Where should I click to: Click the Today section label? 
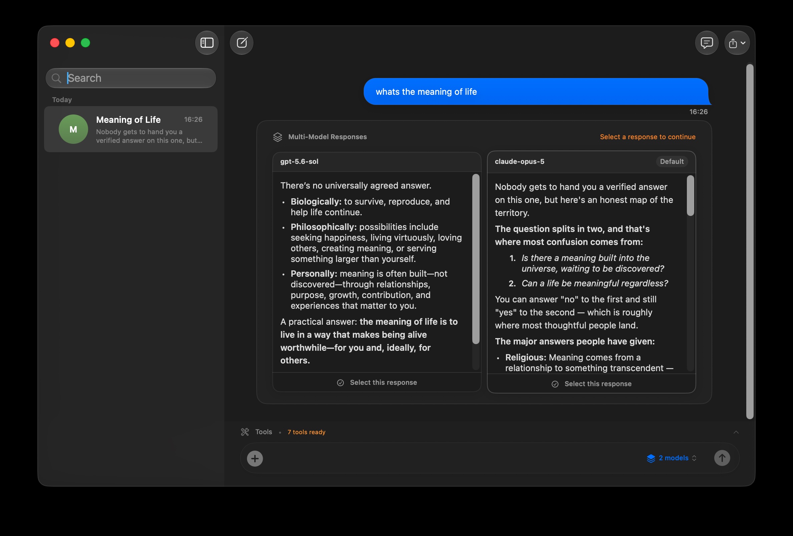pos(62,100)
